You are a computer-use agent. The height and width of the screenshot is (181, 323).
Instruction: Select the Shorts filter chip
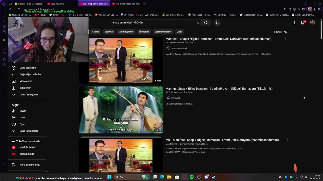tap(96, 32)
